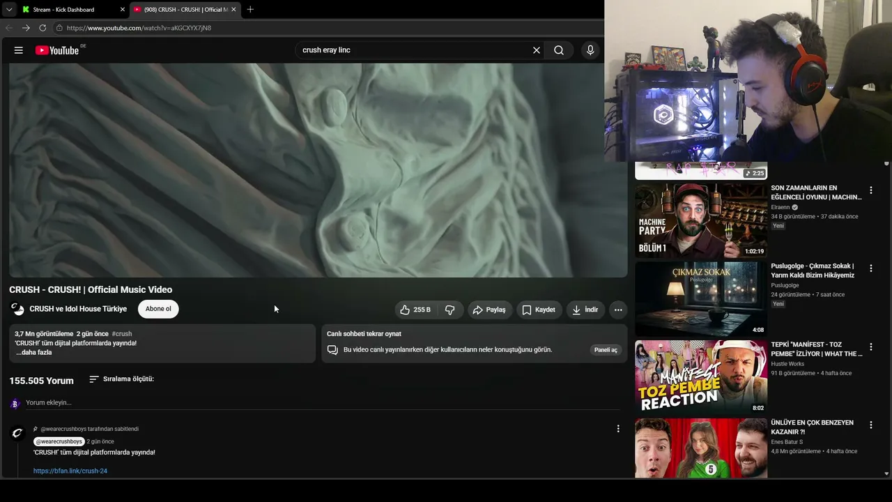This screenshot has height=502, width=892.
Task: Open the Çıkmaz Sokak video thumbnail
Action: pos(701,299)
